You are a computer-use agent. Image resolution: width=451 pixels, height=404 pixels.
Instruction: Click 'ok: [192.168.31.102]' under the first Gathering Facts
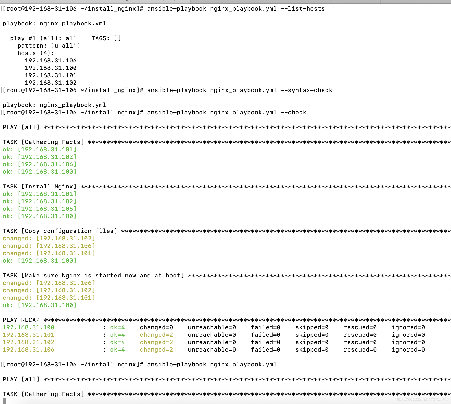[39, 157]
